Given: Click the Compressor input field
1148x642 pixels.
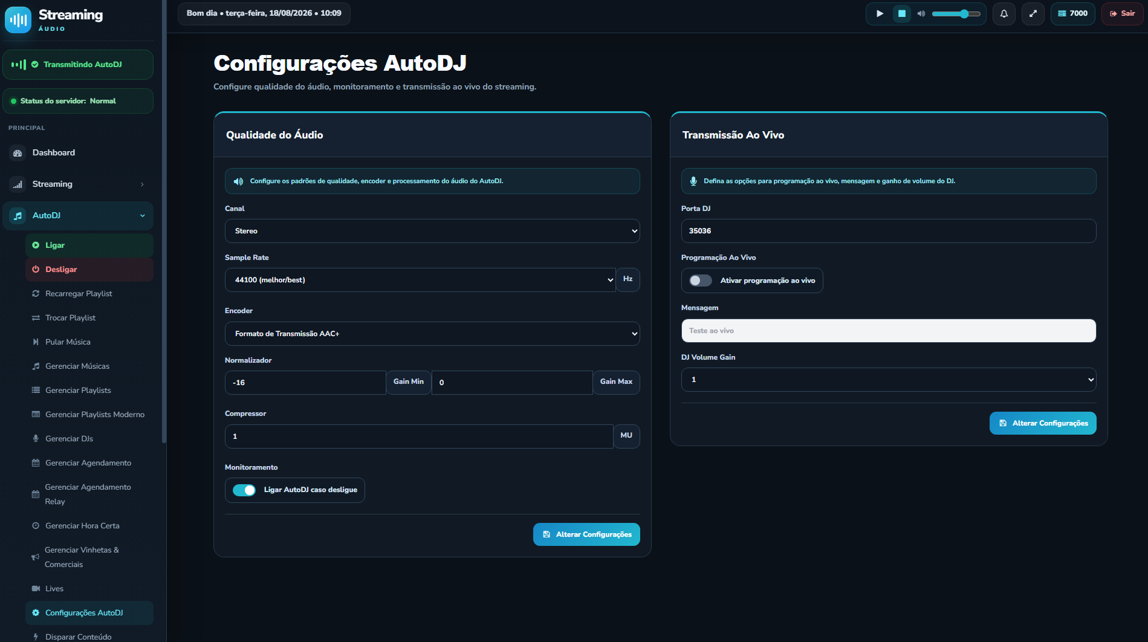Looking at the screenshot, I should [x=419, y=436].
